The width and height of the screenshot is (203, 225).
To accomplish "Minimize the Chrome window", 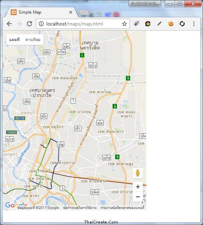I will [170, 4].
